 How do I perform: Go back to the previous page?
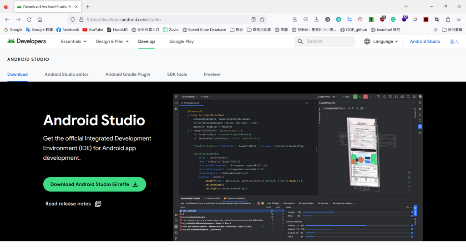(x=7, y=20)
